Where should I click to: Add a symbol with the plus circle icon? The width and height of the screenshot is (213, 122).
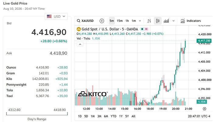click(102, 21)
